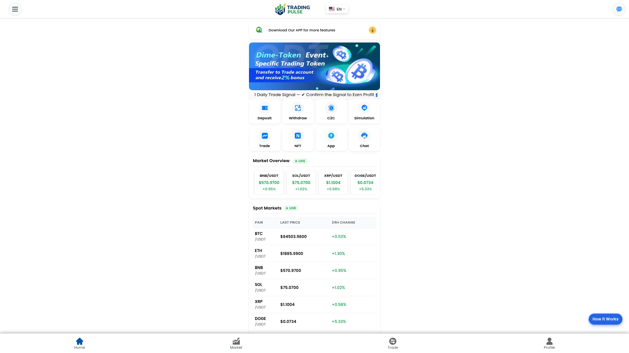The width and height of the screenshot is (629, 353).
Task: Click the Trading Pulse logo
Action: click(x=292, y=9)
